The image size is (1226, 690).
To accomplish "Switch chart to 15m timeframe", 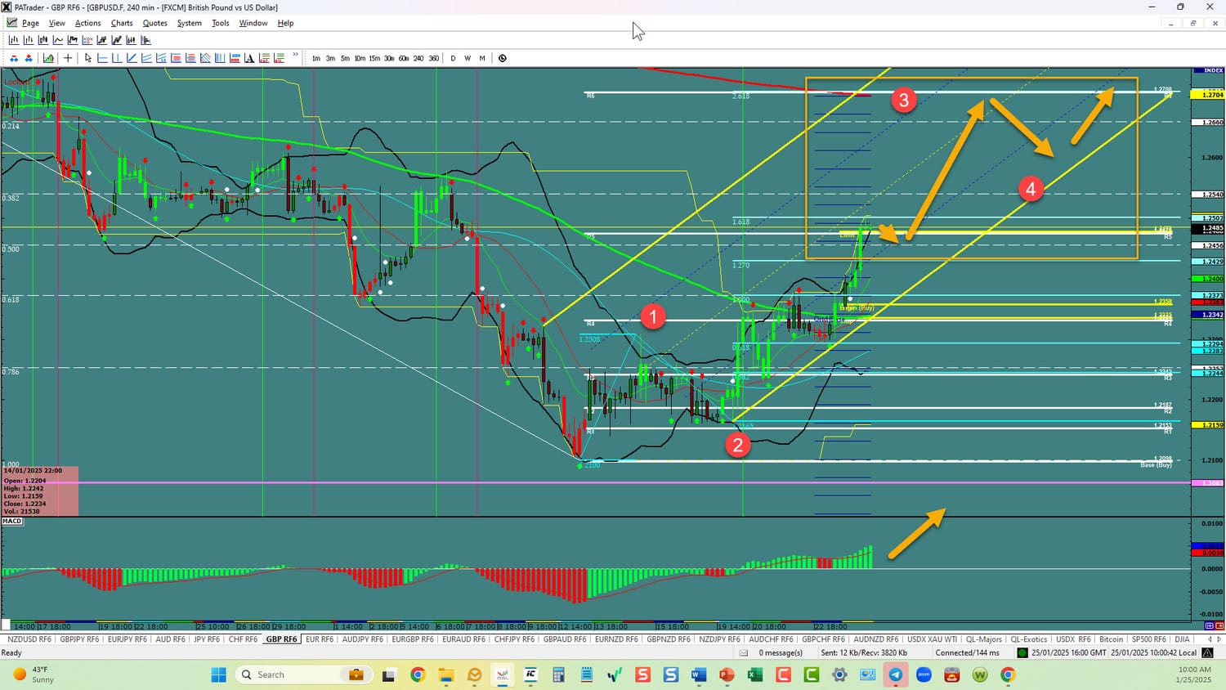I will click(x=374, y=58).
